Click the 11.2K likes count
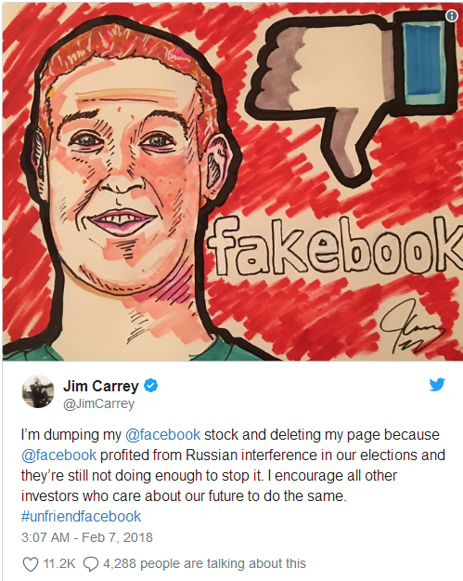This screenshot has height=581, width=463. coord(59,563)
